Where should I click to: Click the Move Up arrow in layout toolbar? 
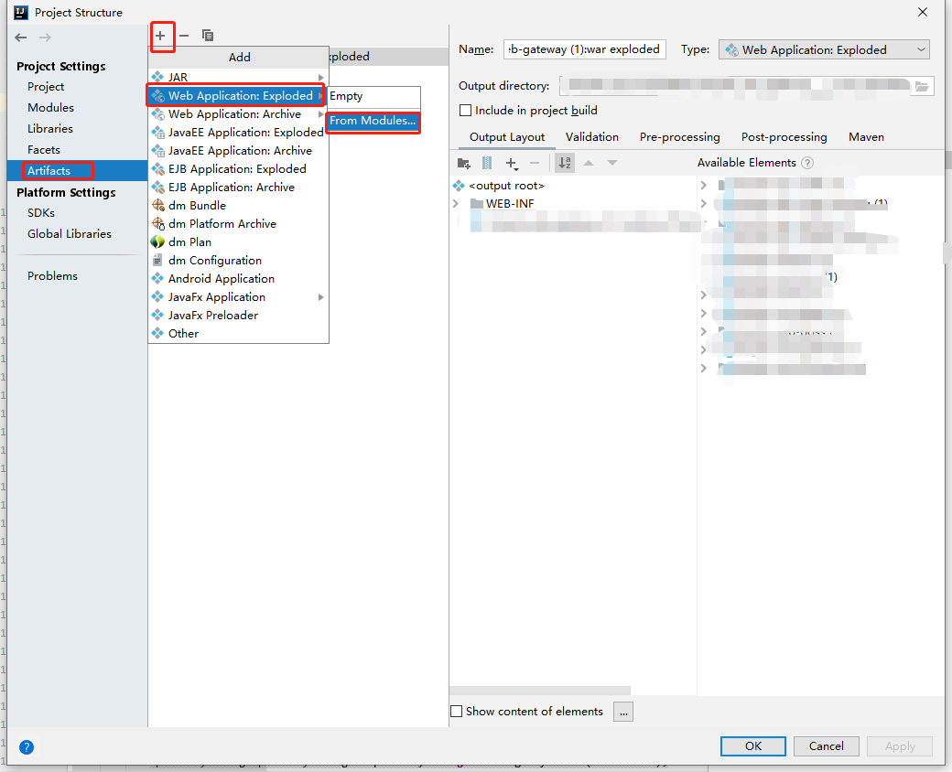pyautogui.click(x=589, y=163)
